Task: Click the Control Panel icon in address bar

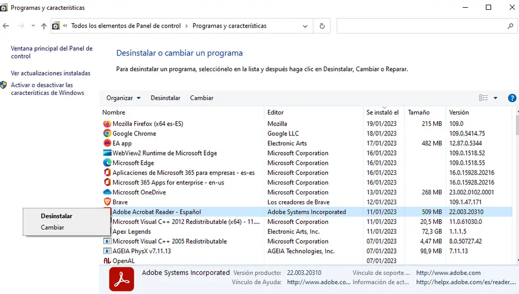Action: coord(56,26)
